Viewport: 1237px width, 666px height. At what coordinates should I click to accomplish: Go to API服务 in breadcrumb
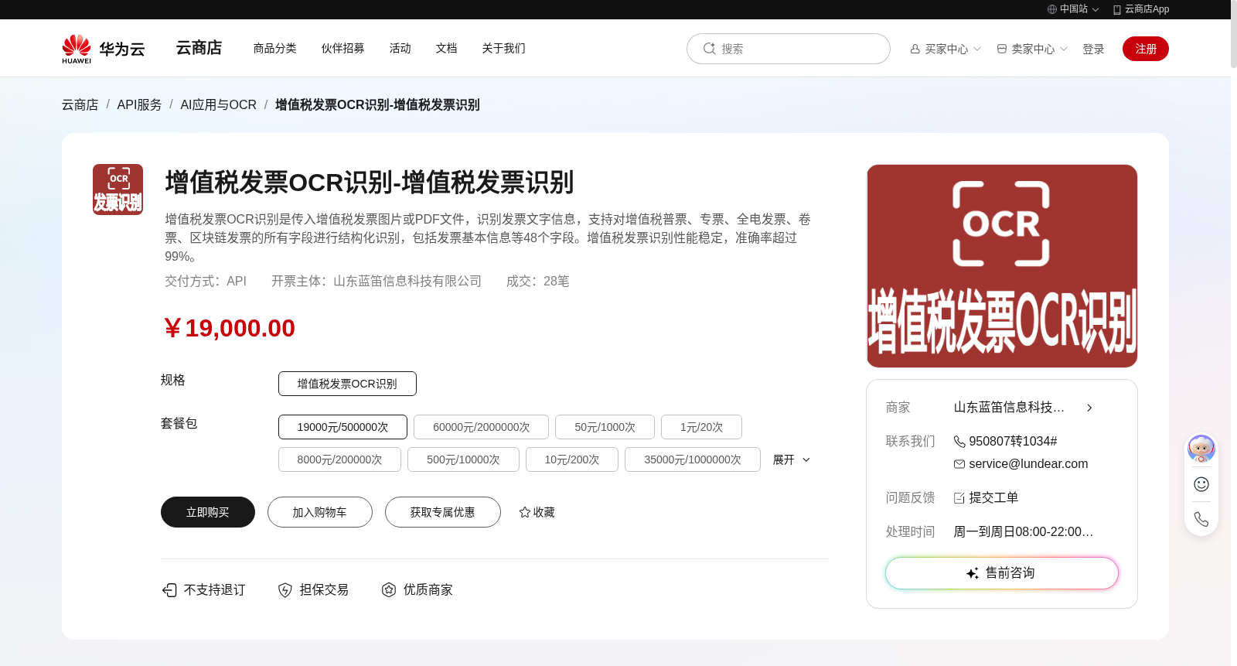coord(139,104)
